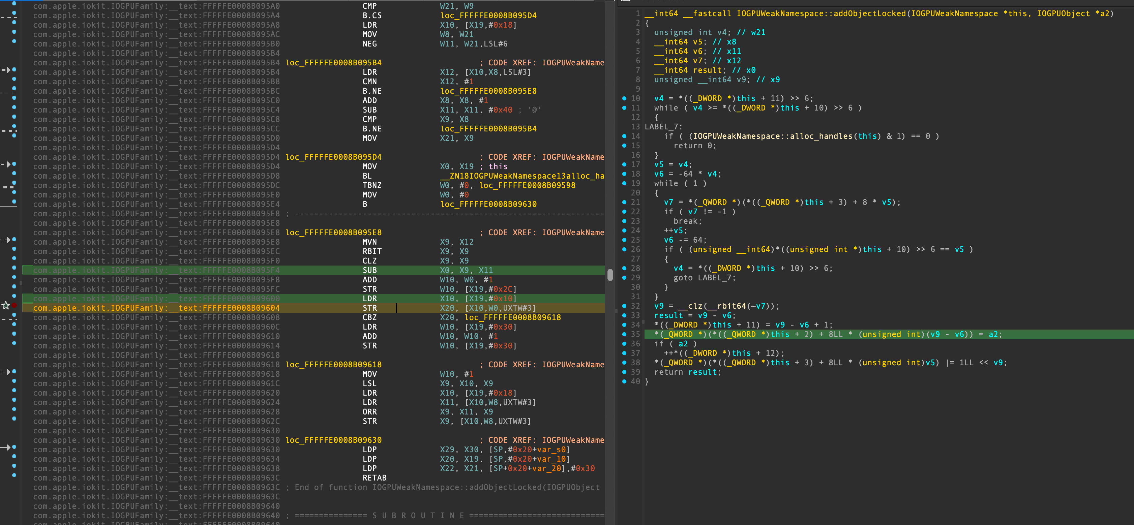This screenshot has width=1134, height=525.
Task: Toggle breakpoint dot at RETAB instruction line
Action: (14, 475)
